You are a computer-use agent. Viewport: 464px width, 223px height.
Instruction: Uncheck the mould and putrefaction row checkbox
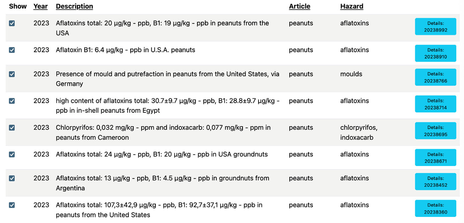coord(12,74)
